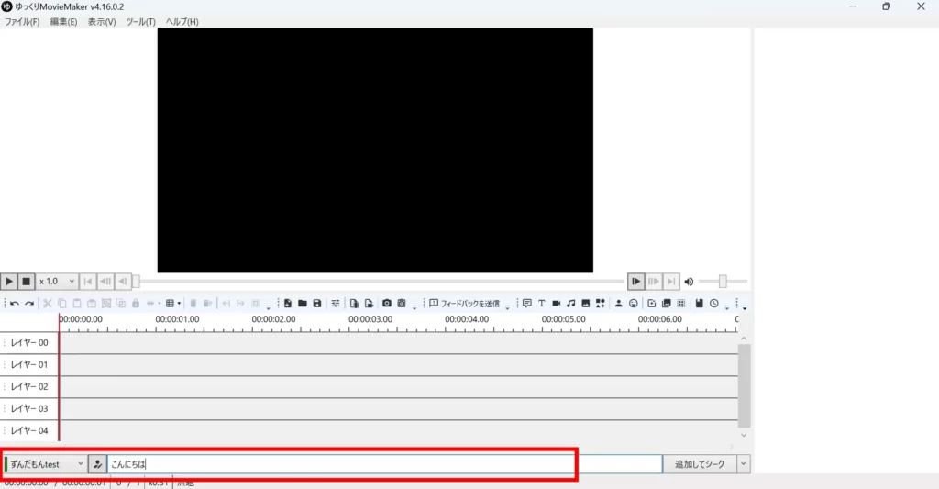The image size is (939, 489).
Task: Mute audio with the speaker icon
Action: [x=689, y=282]
